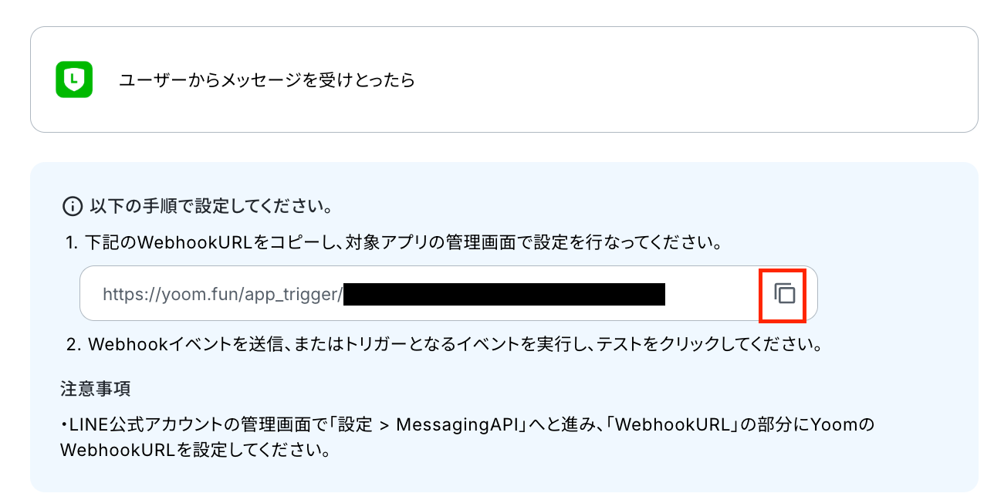Open the ユーザーからメッセージを受けとったら trigger card
The height and width of the screenshot is (500, 994).
point(504,79)
